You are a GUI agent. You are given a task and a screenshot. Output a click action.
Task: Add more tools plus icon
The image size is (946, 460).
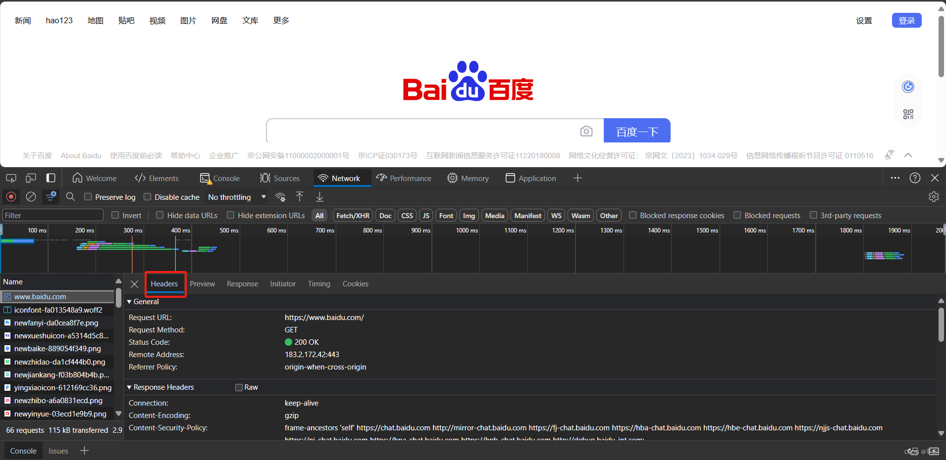578,178
